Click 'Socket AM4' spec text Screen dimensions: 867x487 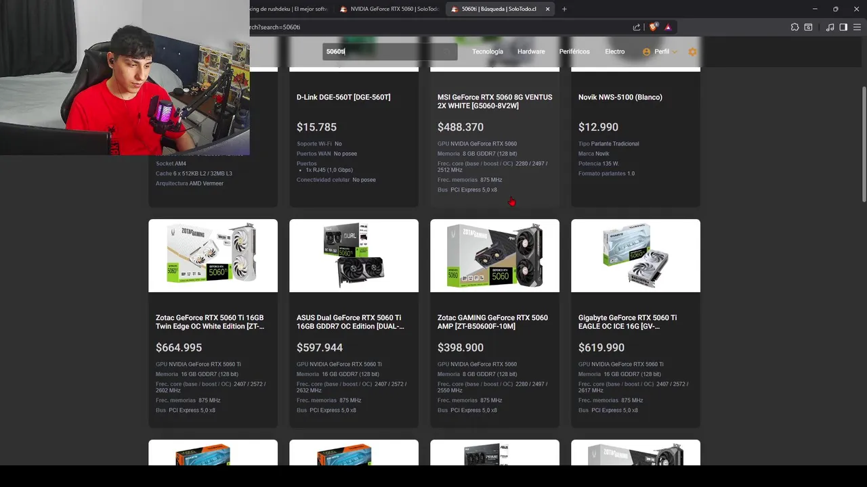click(x=171, y=164)
